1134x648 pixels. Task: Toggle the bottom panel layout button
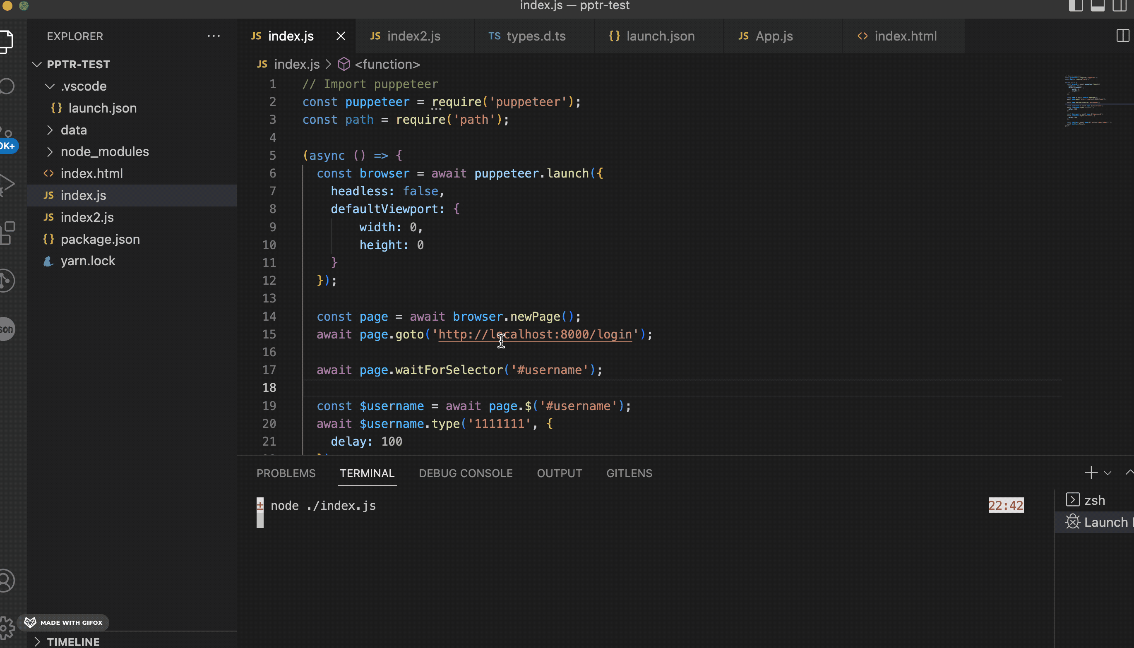pyautogui.click(x=1098, y=6)
